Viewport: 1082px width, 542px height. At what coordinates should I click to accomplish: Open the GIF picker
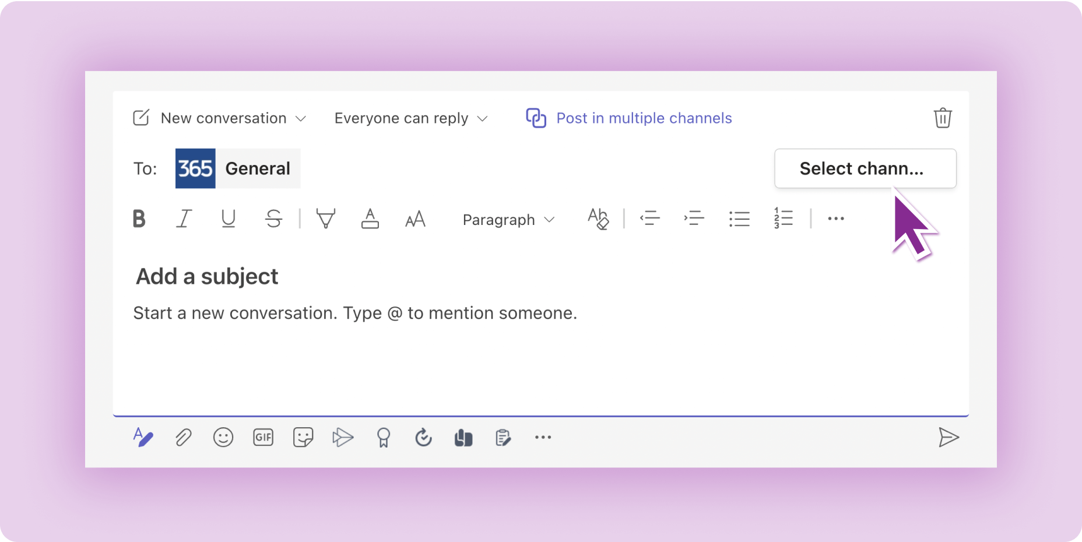pyautogui.click(x=264, y=437)
